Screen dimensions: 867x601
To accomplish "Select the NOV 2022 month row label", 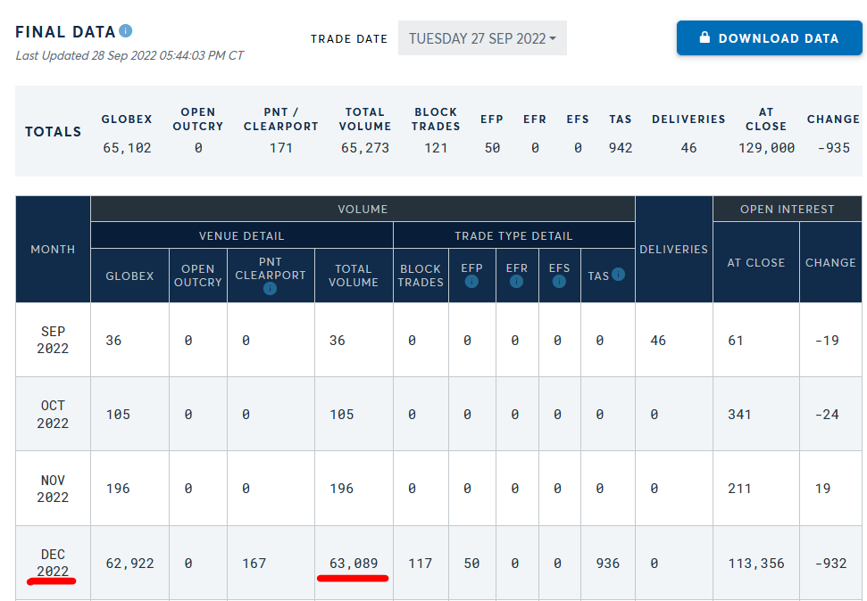I will click(x=53, y=489).
